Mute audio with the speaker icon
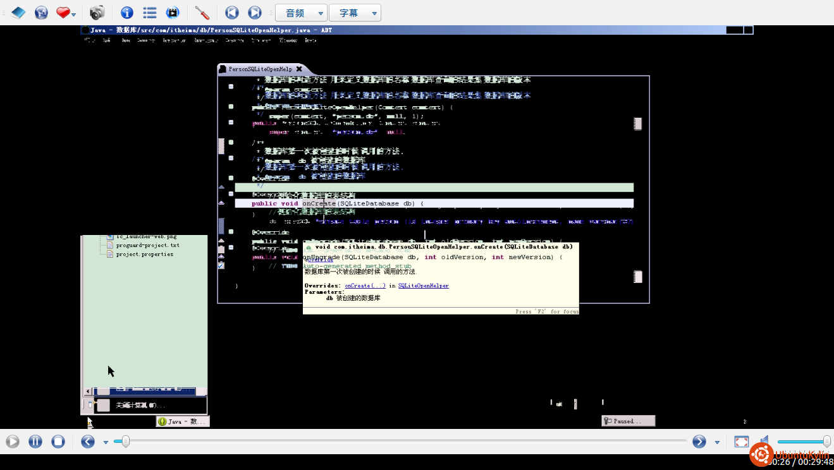 point(765,442)
